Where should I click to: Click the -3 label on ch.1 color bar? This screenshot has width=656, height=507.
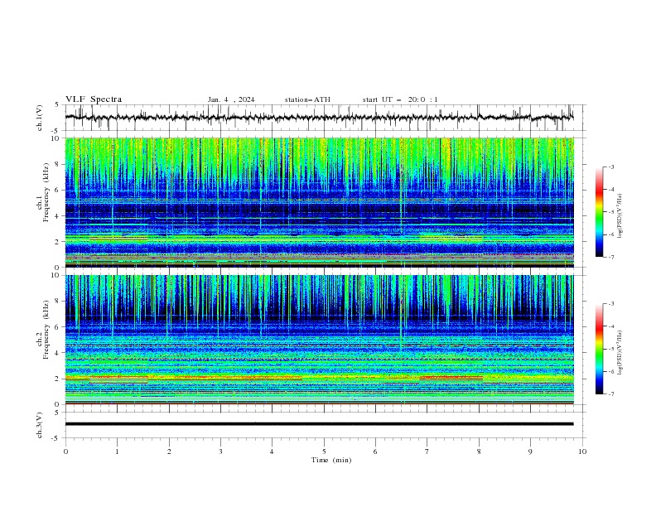611,167
